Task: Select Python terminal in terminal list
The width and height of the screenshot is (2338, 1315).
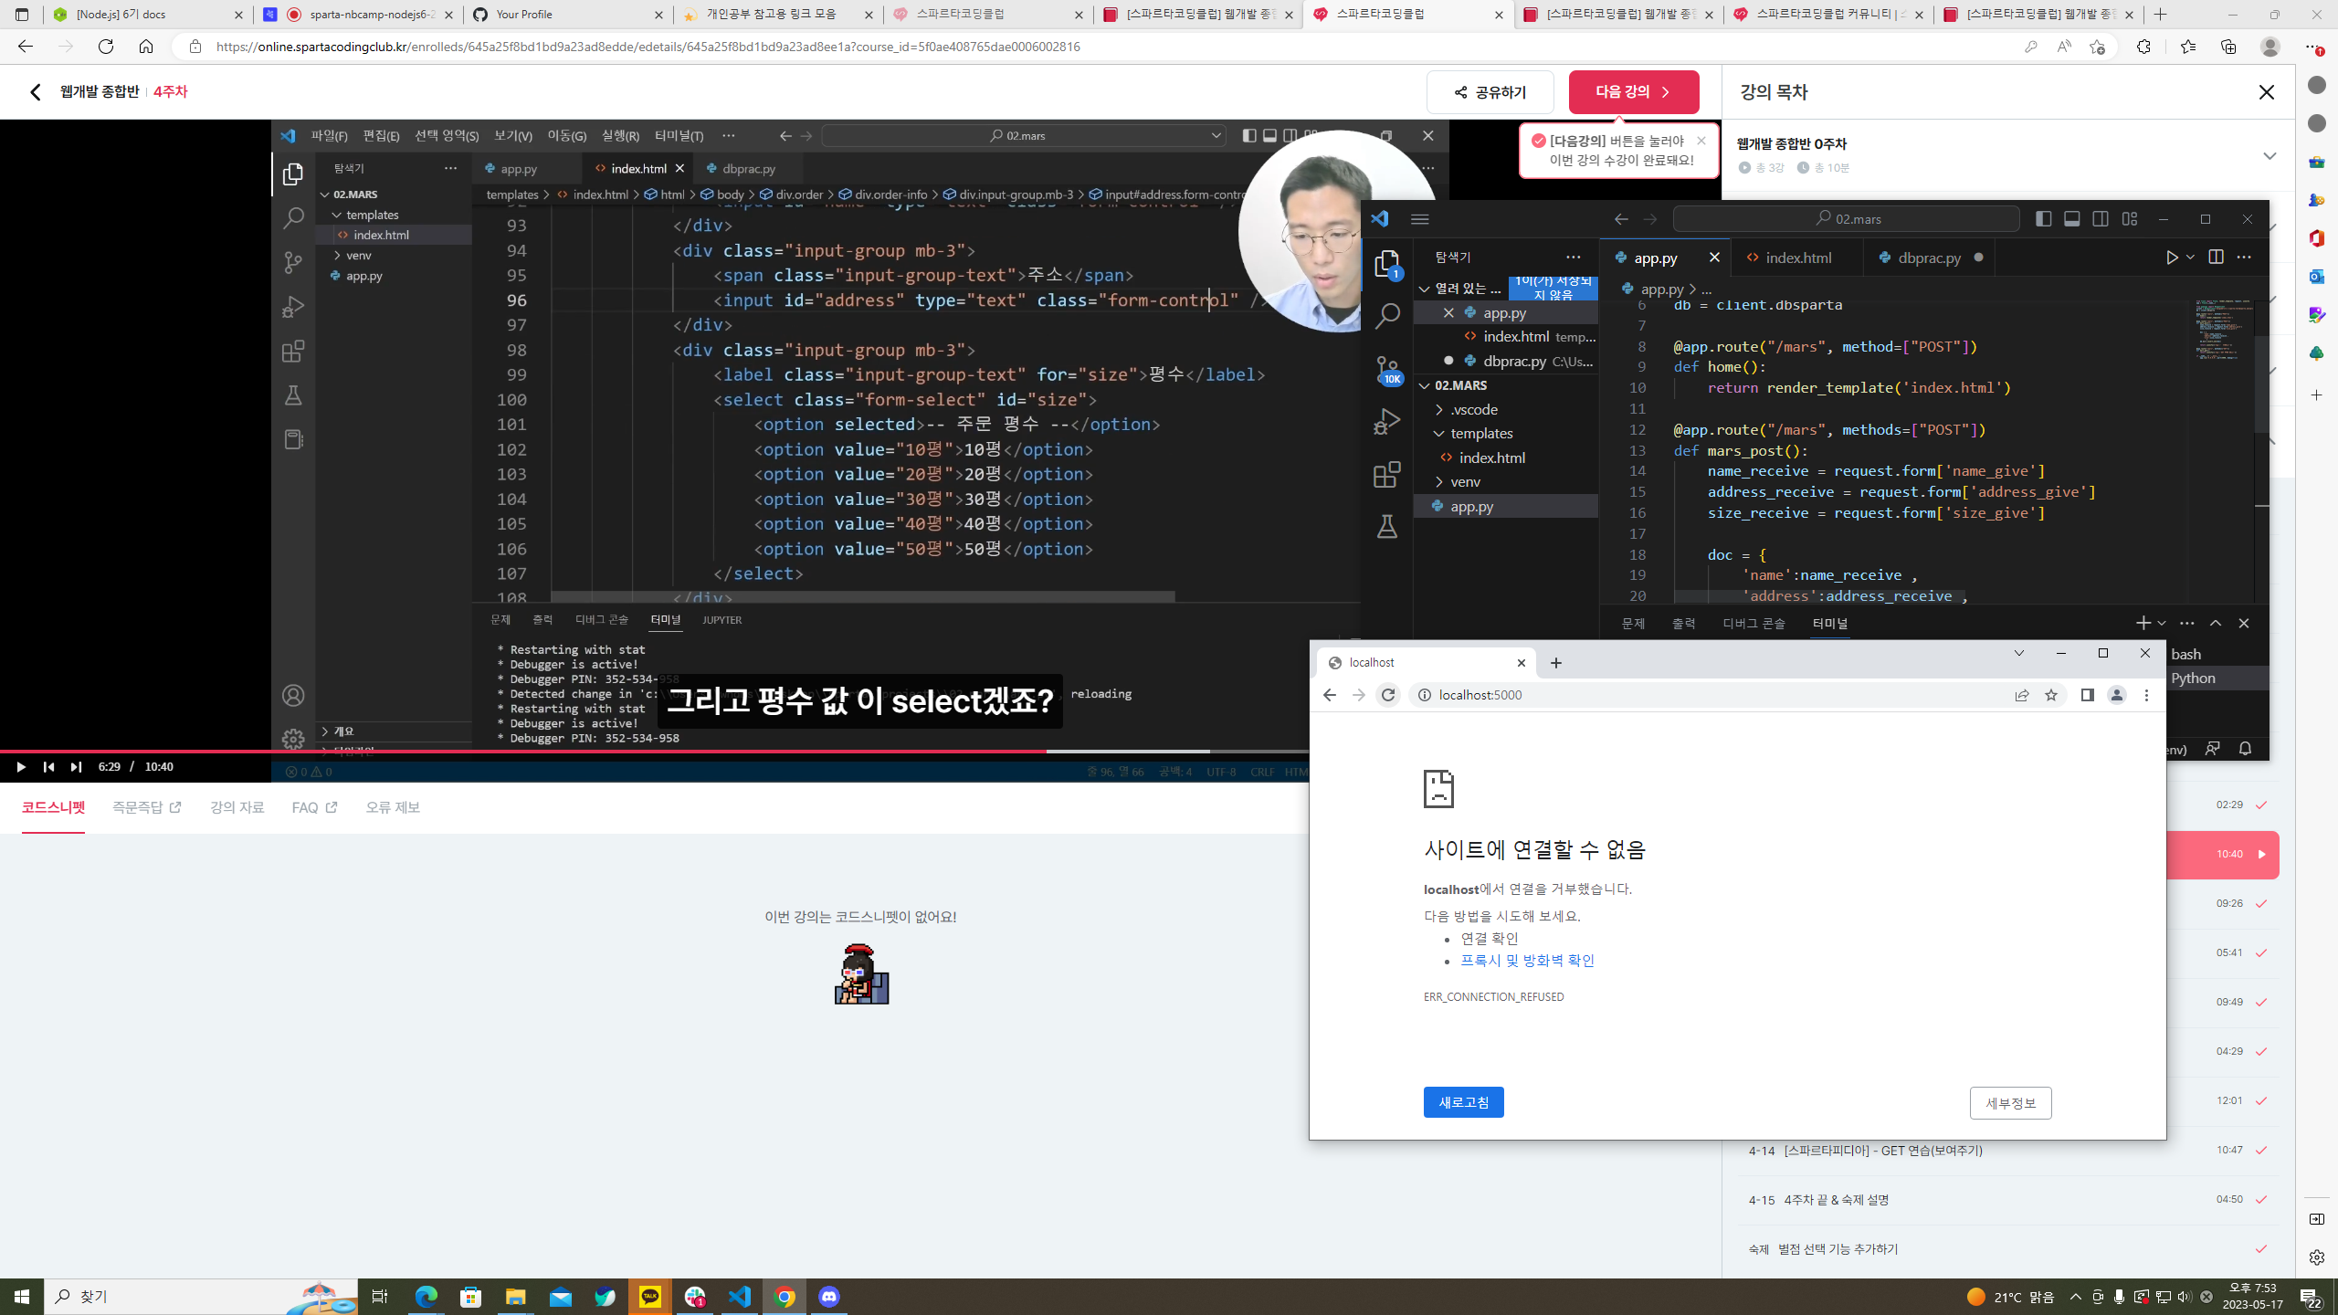Action: (x=2192, y=678)
